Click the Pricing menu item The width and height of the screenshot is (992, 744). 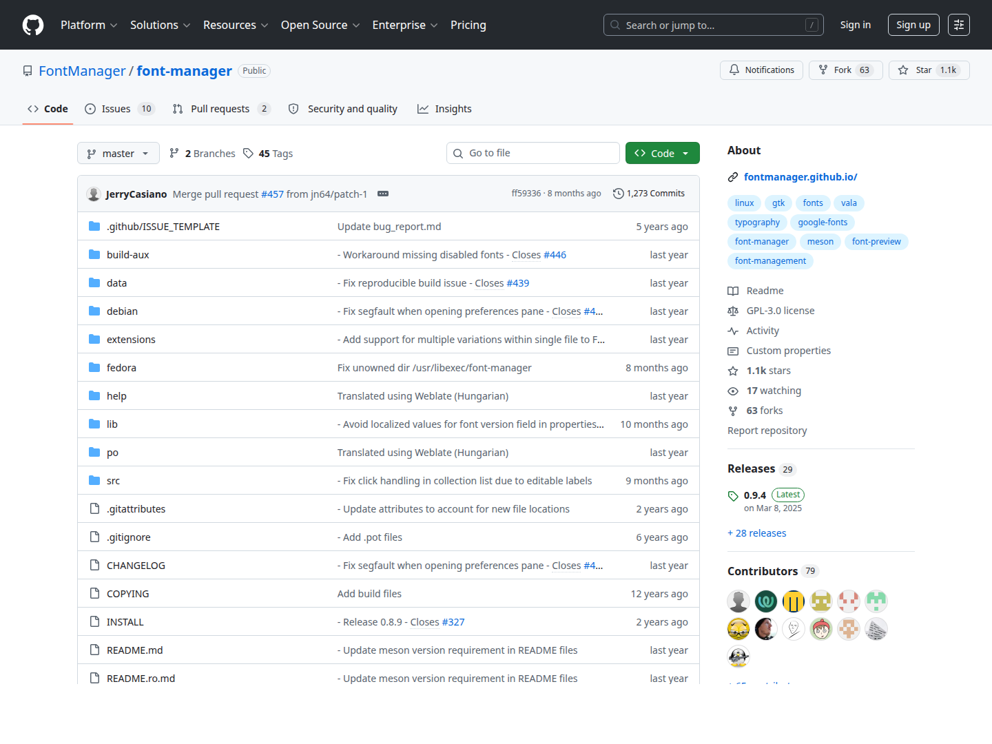pos(468,25)
